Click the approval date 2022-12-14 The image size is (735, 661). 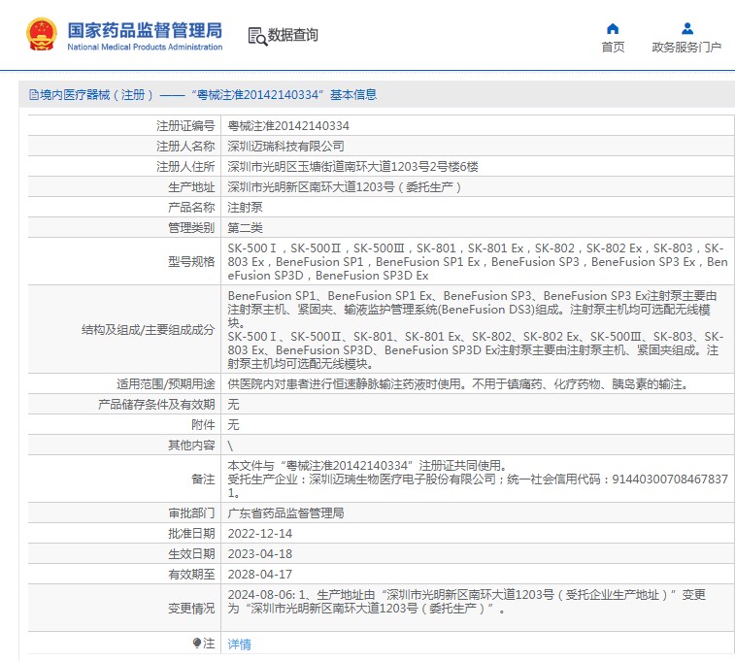(259, 534)
